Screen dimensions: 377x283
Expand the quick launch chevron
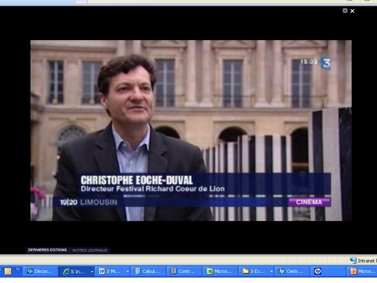(18, 270)
